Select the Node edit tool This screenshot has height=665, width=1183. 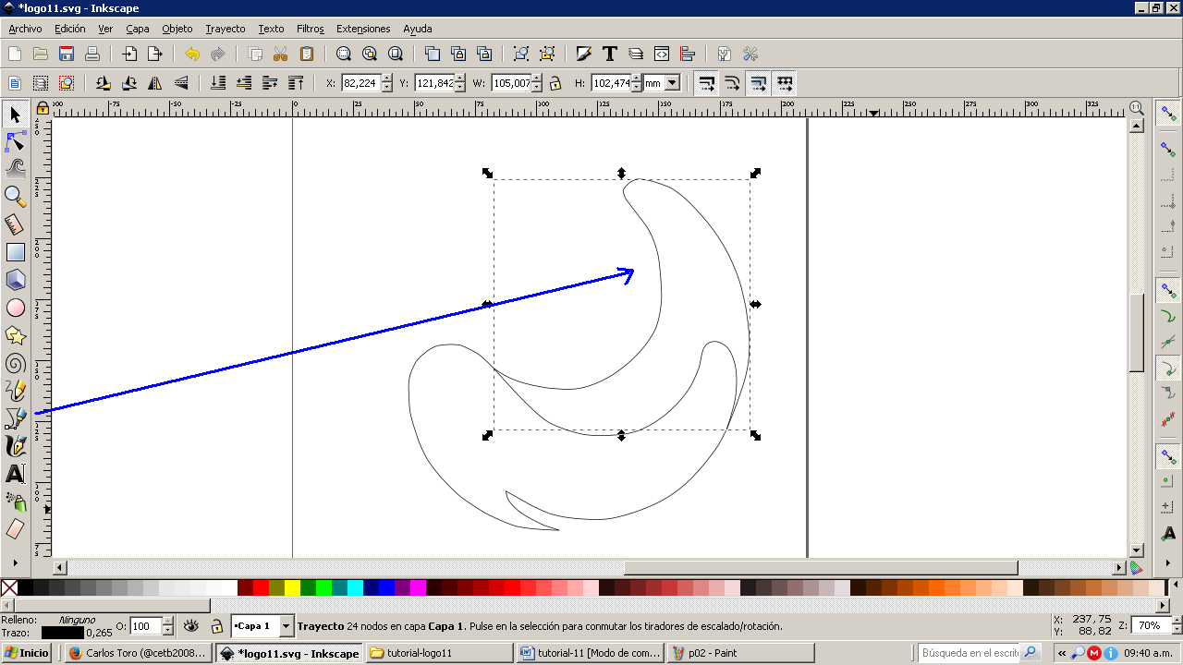[15, 141]
